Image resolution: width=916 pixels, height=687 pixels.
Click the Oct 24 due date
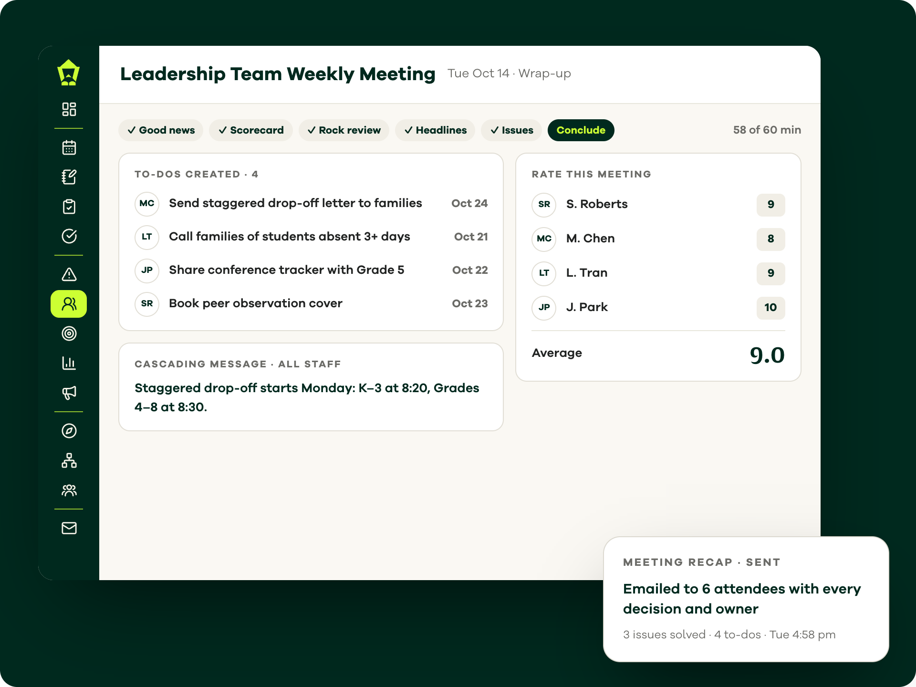(469, 203)
